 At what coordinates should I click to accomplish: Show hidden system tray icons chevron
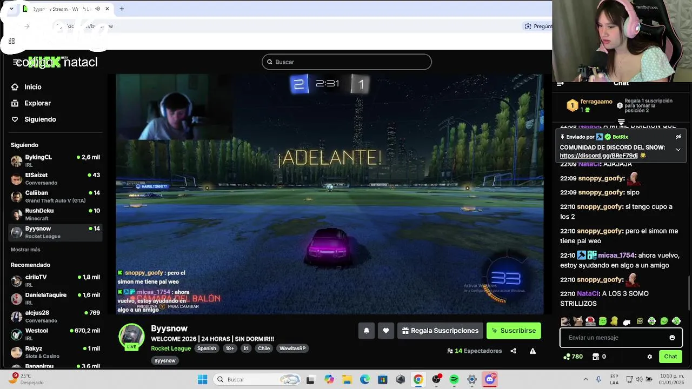585,379
